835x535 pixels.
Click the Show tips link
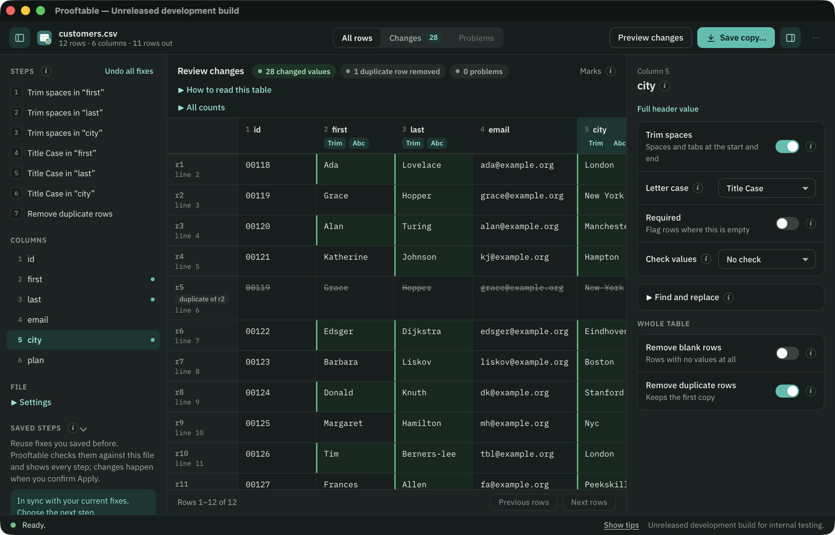point(621,525)
